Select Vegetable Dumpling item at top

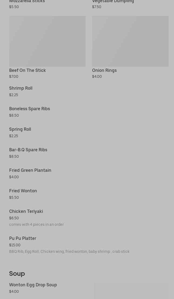(113, 2)
